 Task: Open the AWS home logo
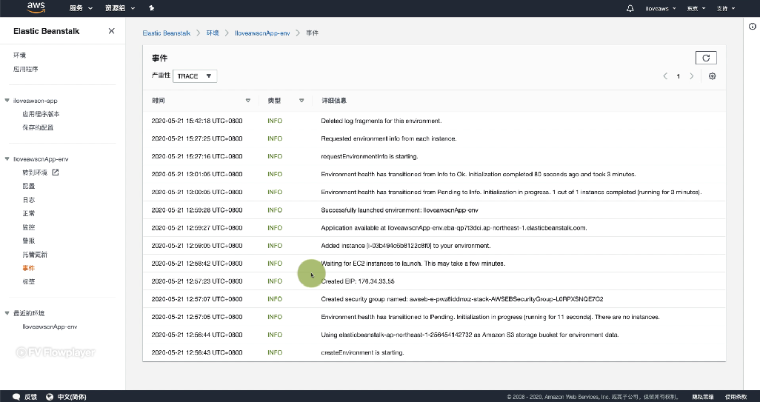point(36,7)
